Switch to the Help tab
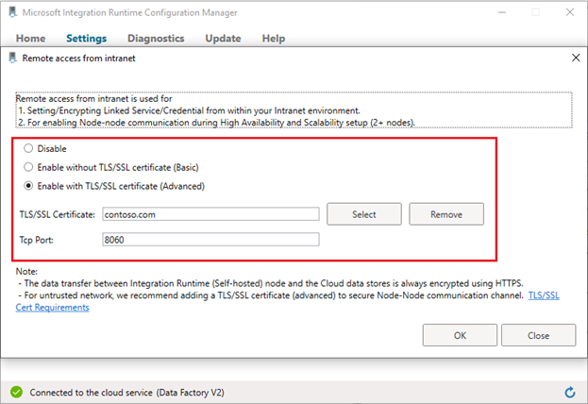This screenshot has width=588, height=404. pyautogui.click(x=274, y=39)
